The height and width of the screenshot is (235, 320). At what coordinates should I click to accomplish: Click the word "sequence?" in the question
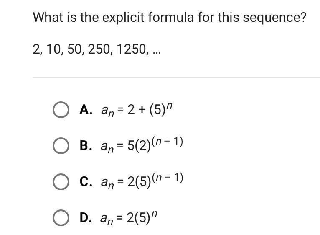pos(275,18)
